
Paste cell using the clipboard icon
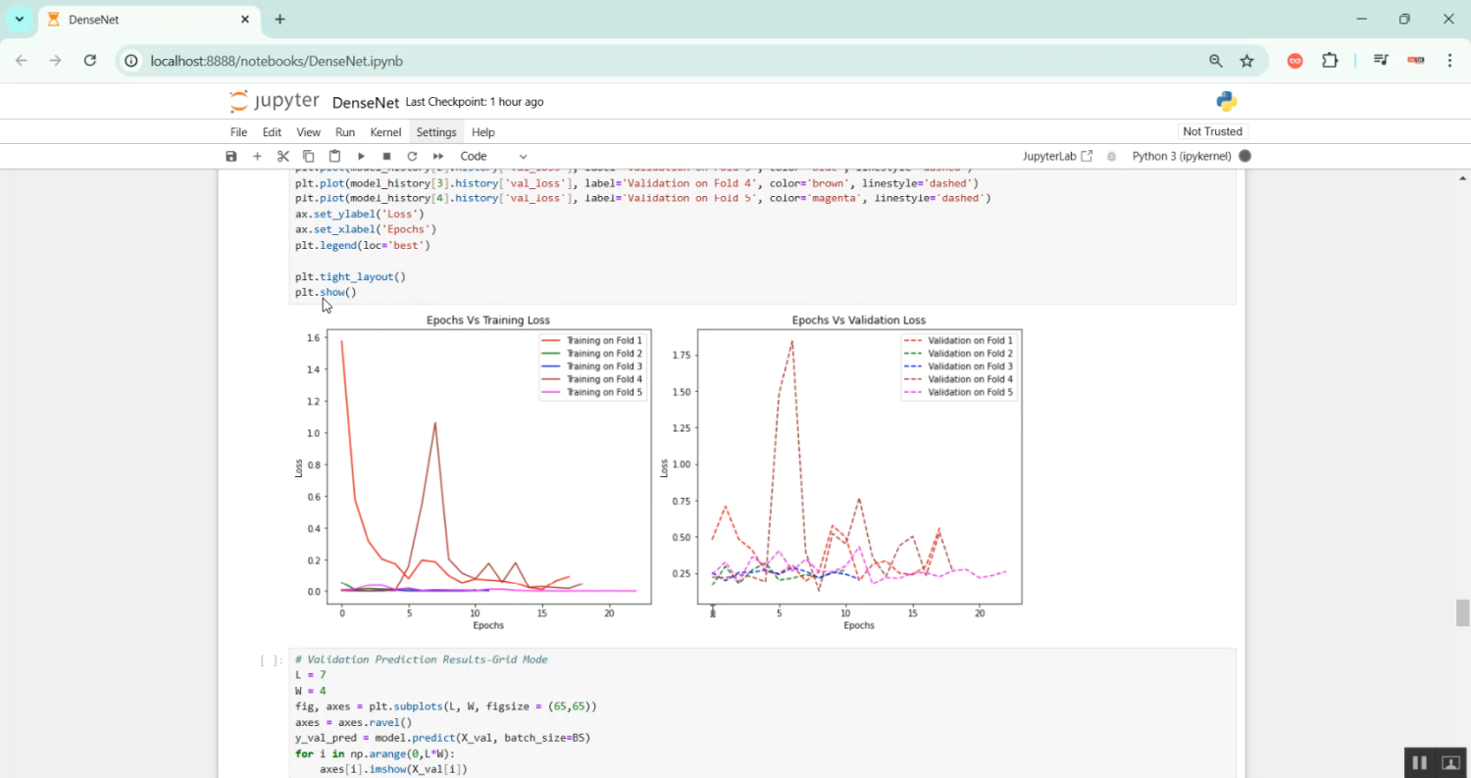tap(334, 157)
